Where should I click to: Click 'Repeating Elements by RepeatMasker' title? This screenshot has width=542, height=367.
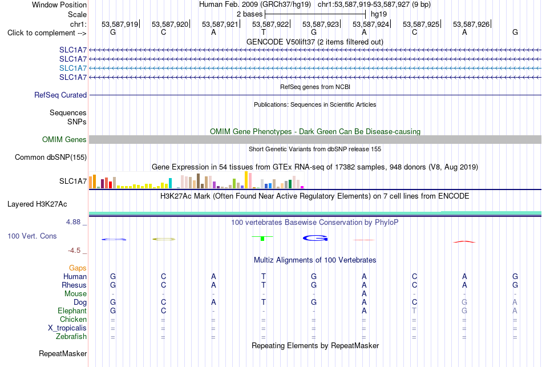coord(316,346)
